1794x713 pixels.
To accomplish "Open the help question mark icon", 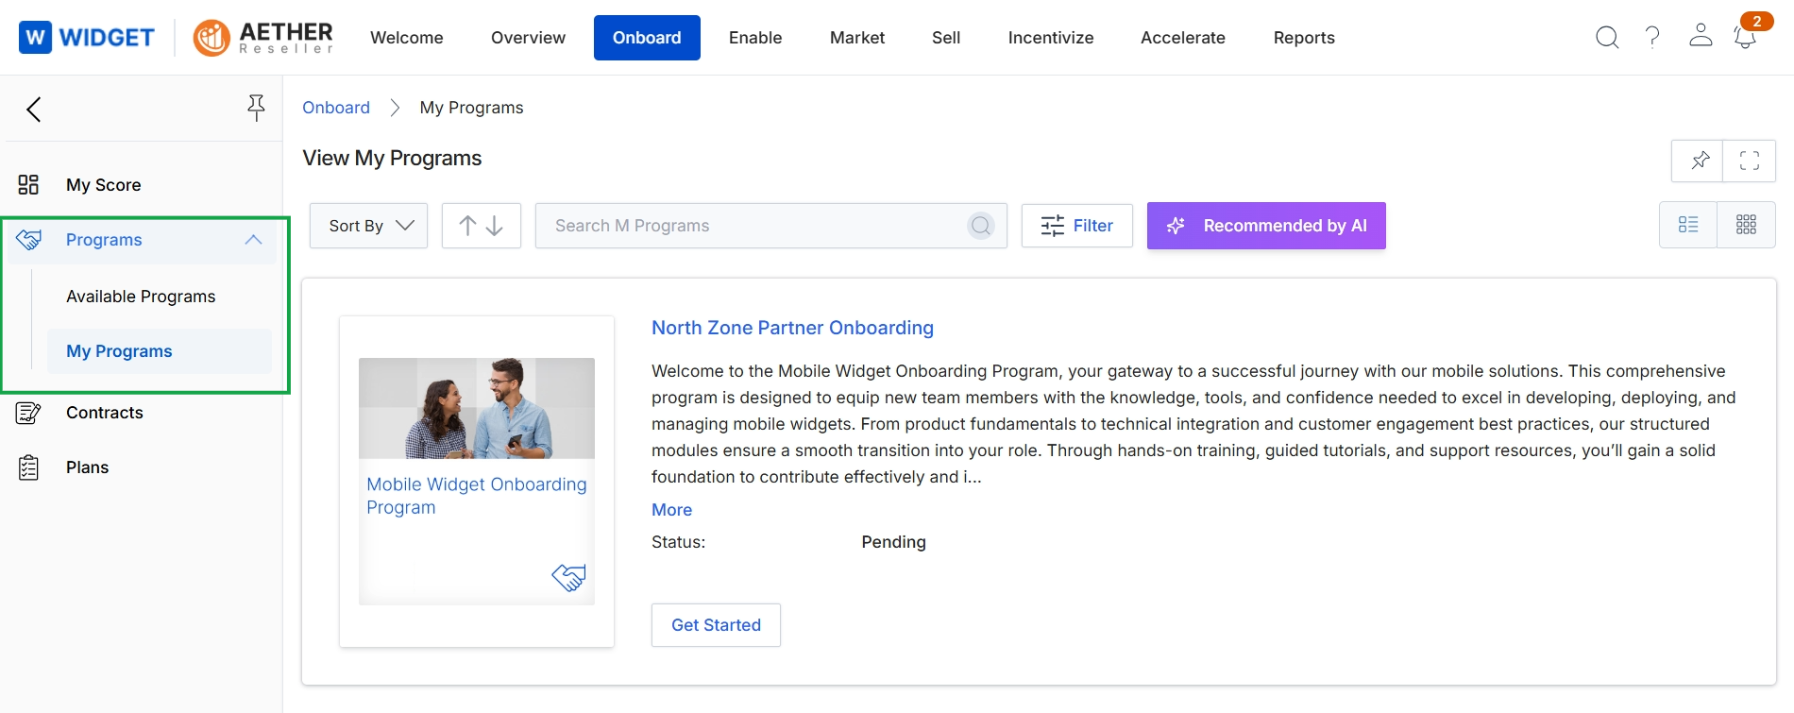I will 1652,37.
